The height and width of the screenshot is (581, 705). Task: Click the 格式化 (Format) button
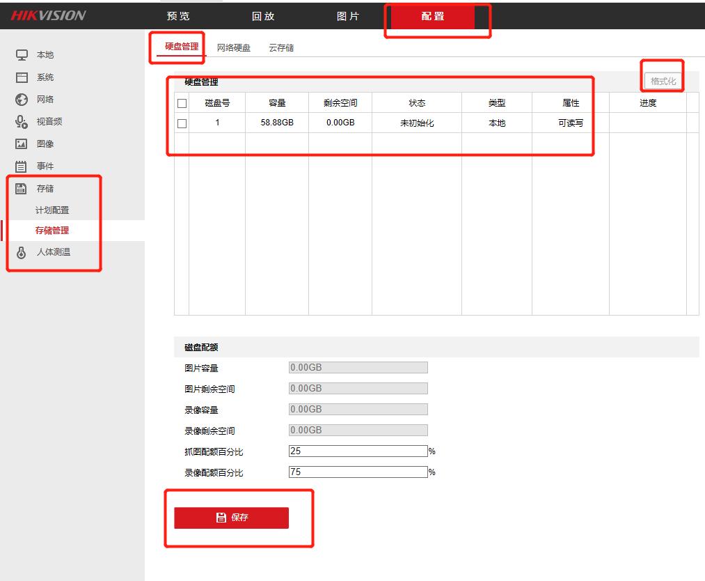pyautogui.click(x=661, y=79)
